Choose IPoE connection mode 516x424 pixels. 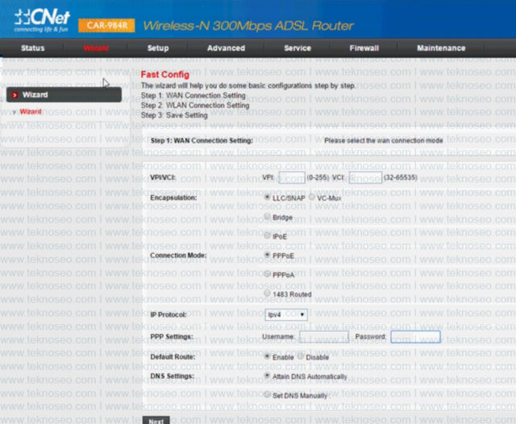coord(267,235)
